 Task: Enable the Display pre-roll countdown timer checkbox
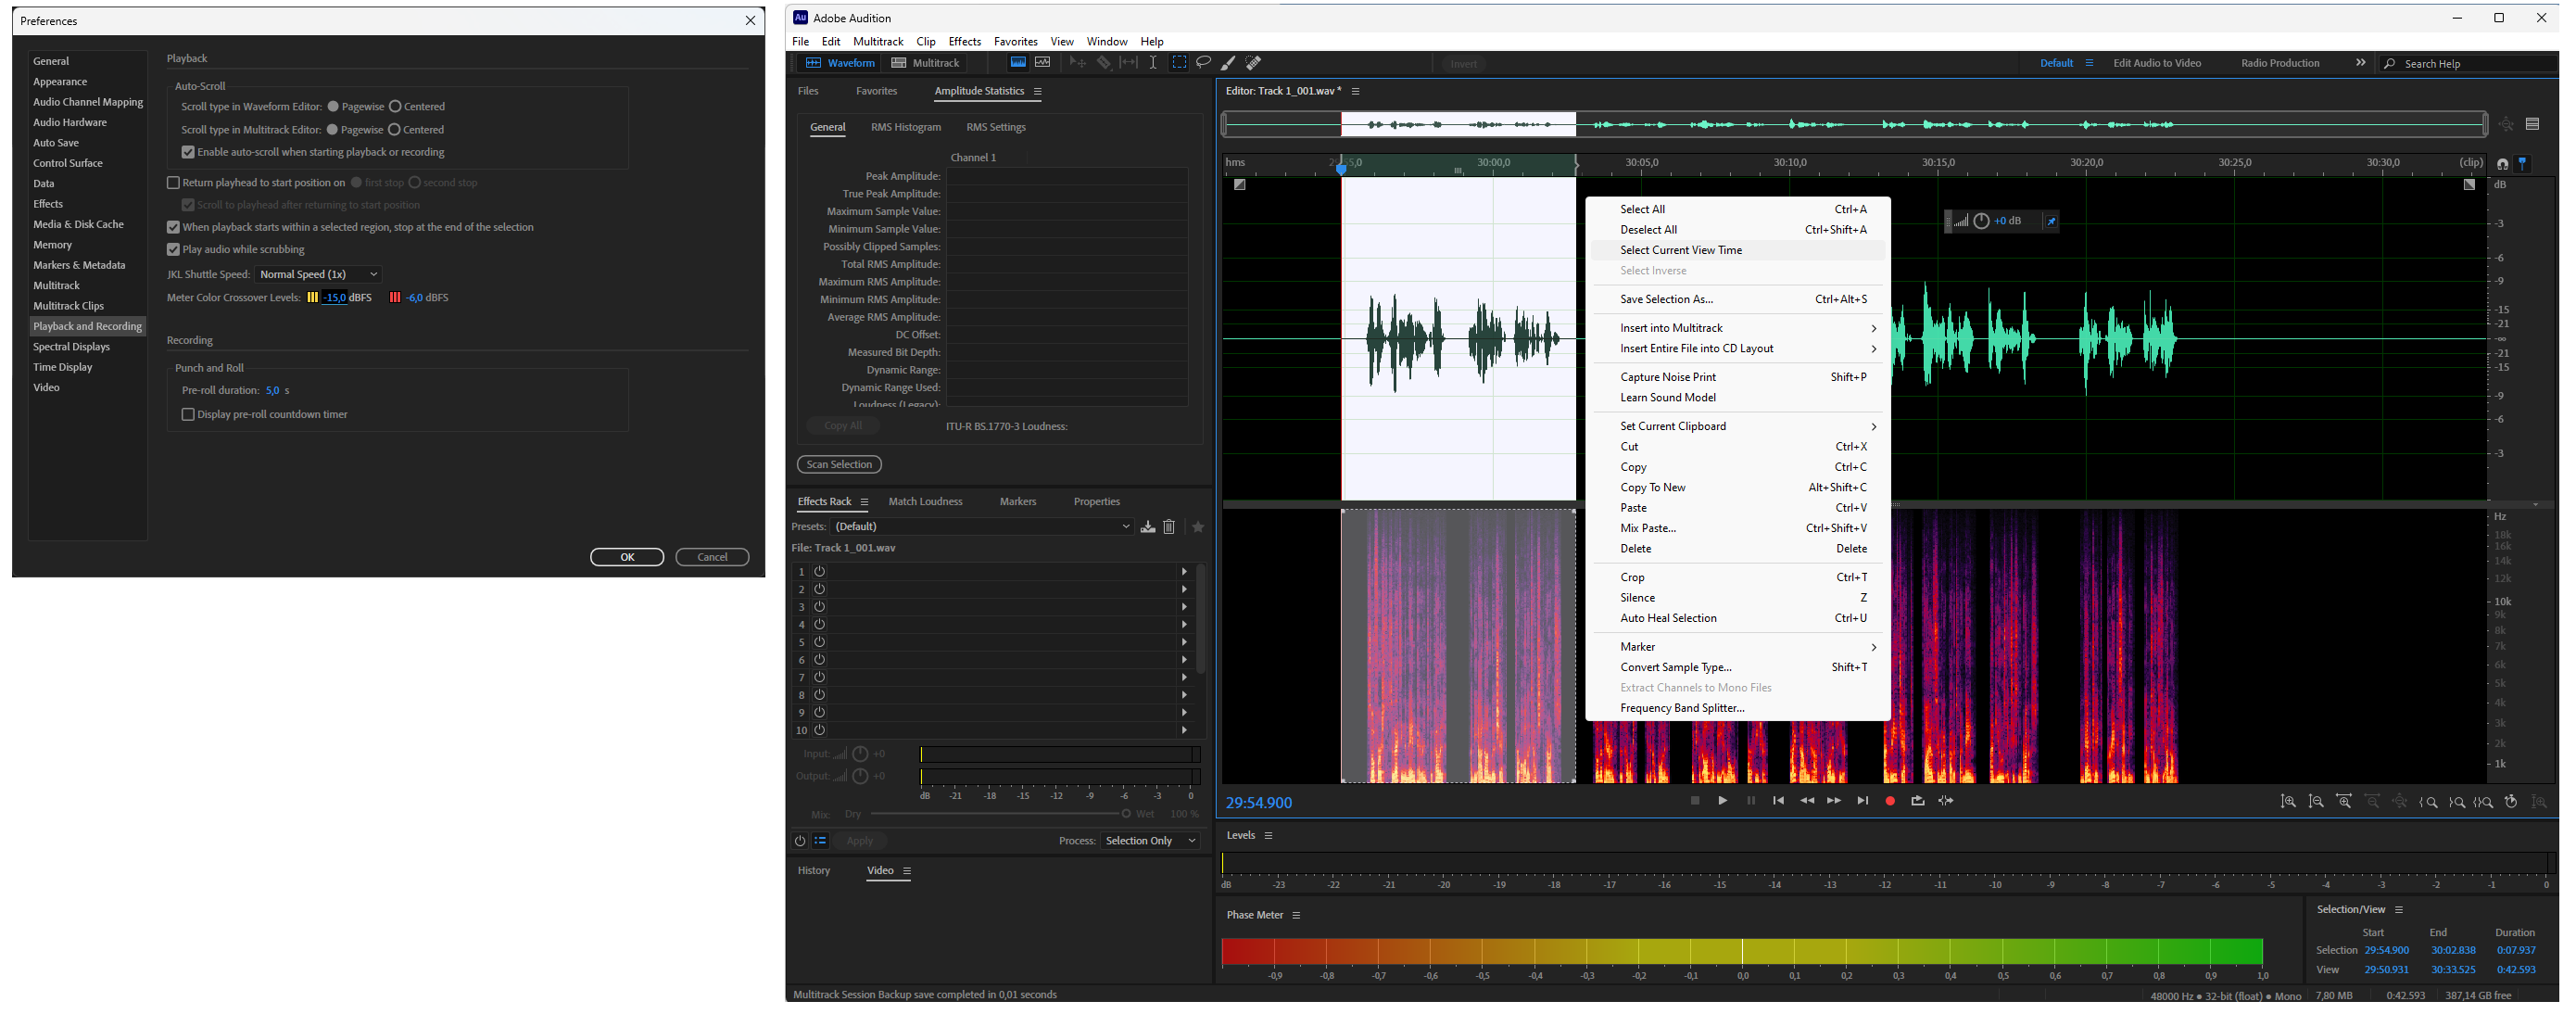188,413
